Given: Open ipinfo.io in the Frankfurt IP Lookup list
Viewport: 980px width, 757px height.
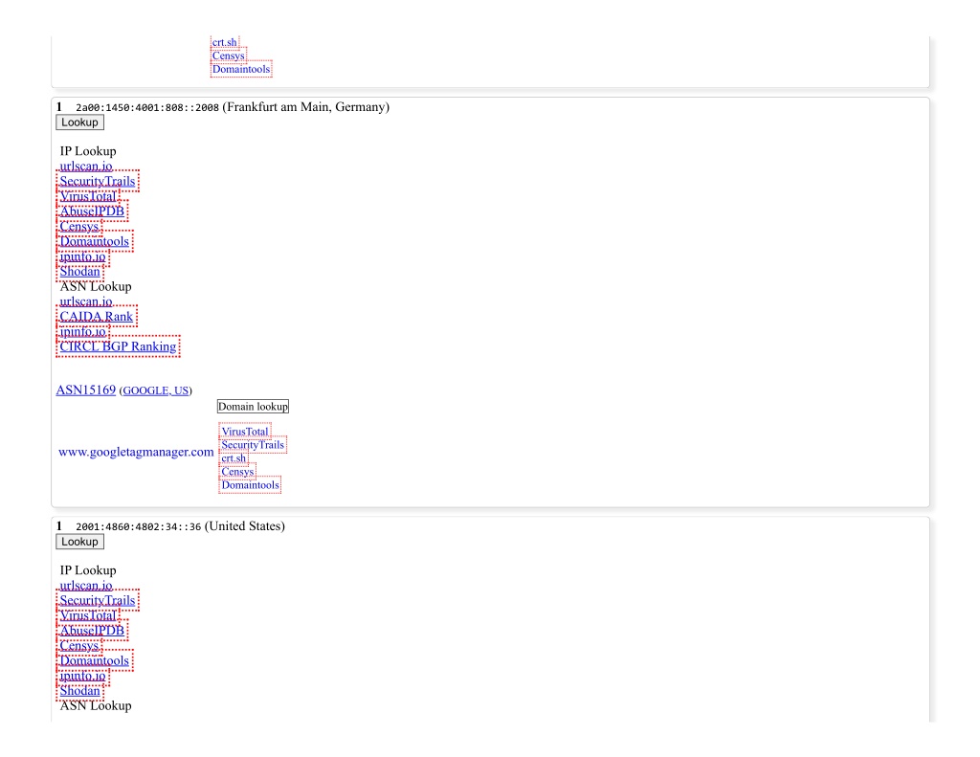Looking at the screenshot, I should coord(82,256).
